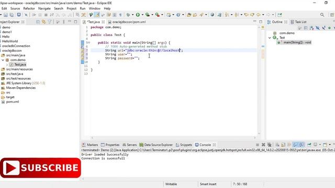The width and height of the screenshot is (335, 188).
Task: Switch to the Task List tab
Action: coord(298,22)
